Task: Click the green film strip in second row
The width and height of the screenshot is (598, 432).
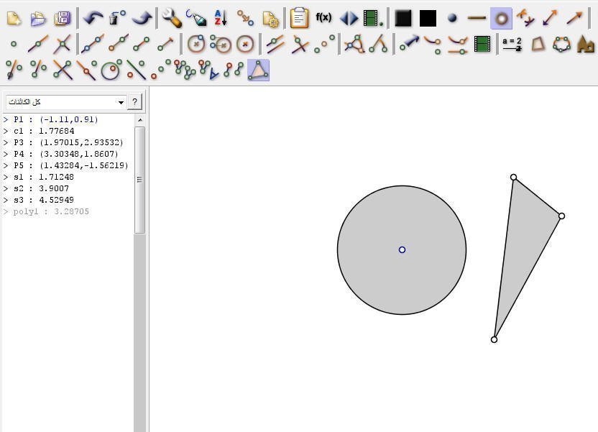Action: 482,45
